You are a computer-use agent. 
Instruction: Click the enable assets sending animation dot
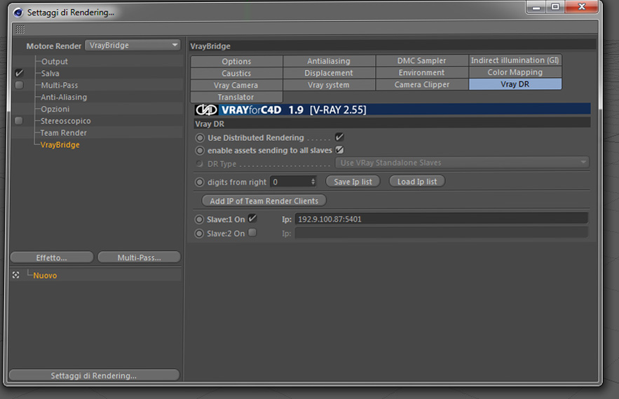pyautogui.click(x=200, y=151)
